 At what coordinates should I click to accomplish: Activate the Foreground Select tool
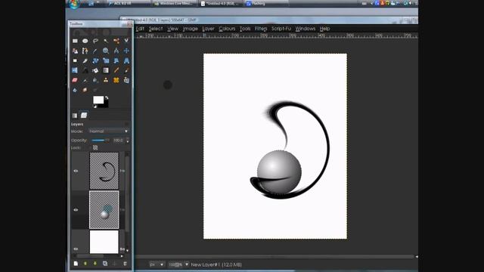[75, 51]
